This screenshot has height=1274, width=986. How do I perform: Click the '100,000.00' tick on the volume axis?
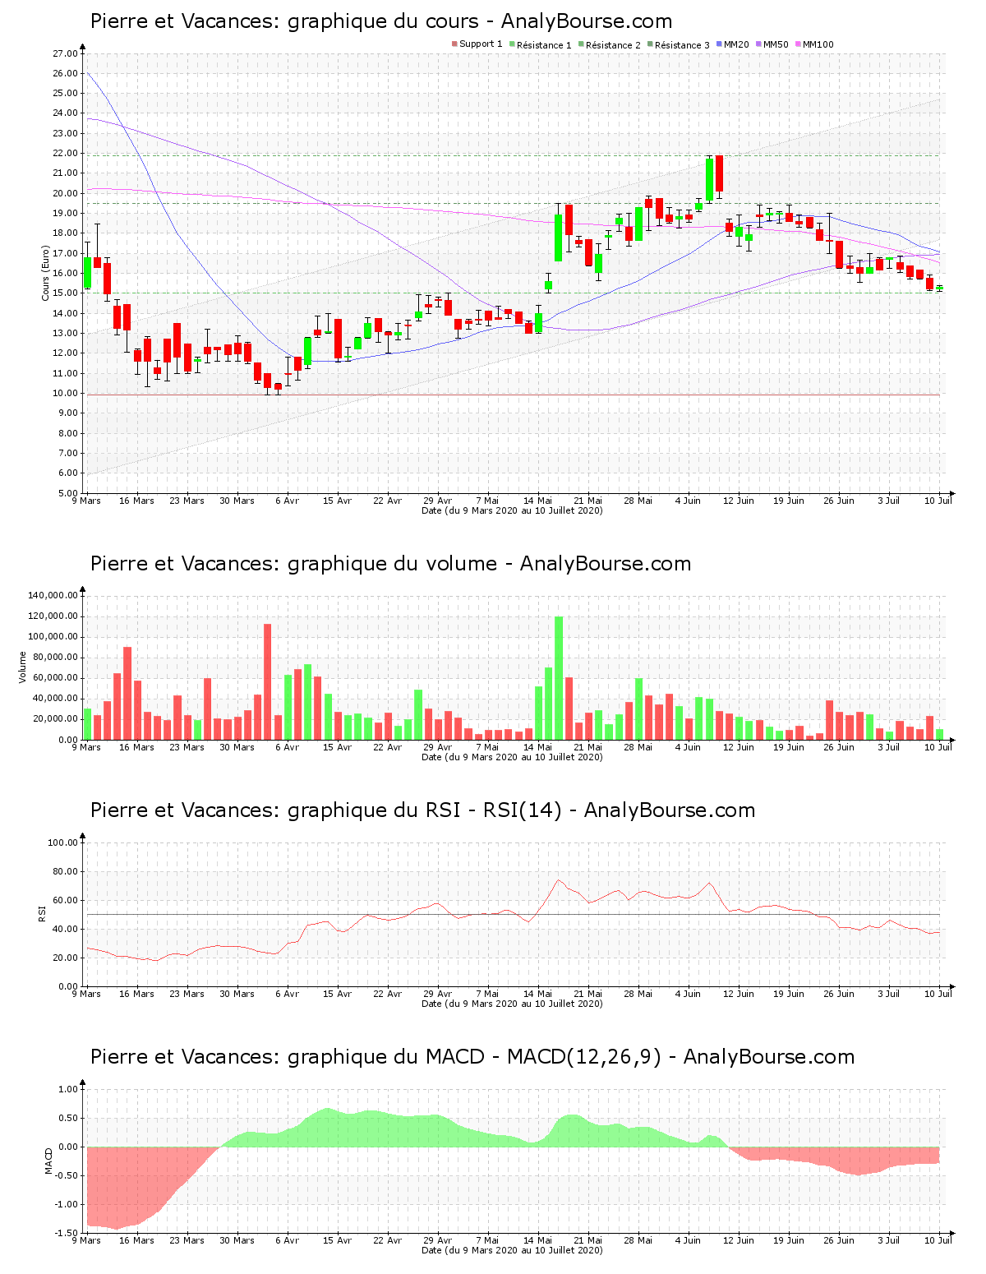point(53,636)
